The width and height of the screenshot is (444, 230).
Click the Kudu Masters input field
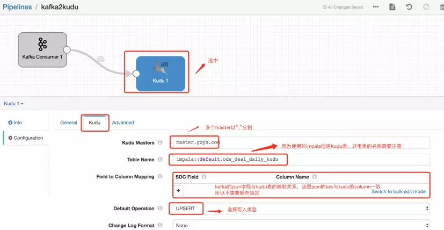click(301, 142)
